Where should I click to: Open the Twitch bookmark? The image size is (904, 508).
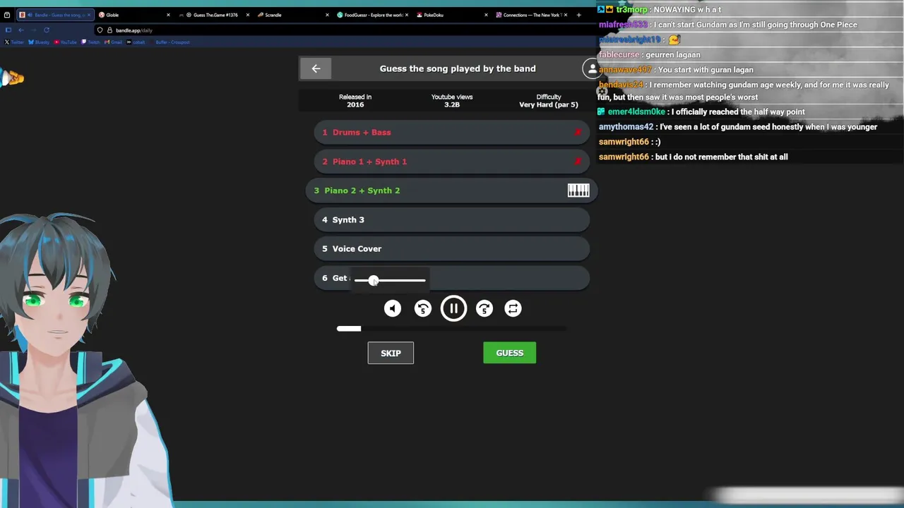point(91,42)
